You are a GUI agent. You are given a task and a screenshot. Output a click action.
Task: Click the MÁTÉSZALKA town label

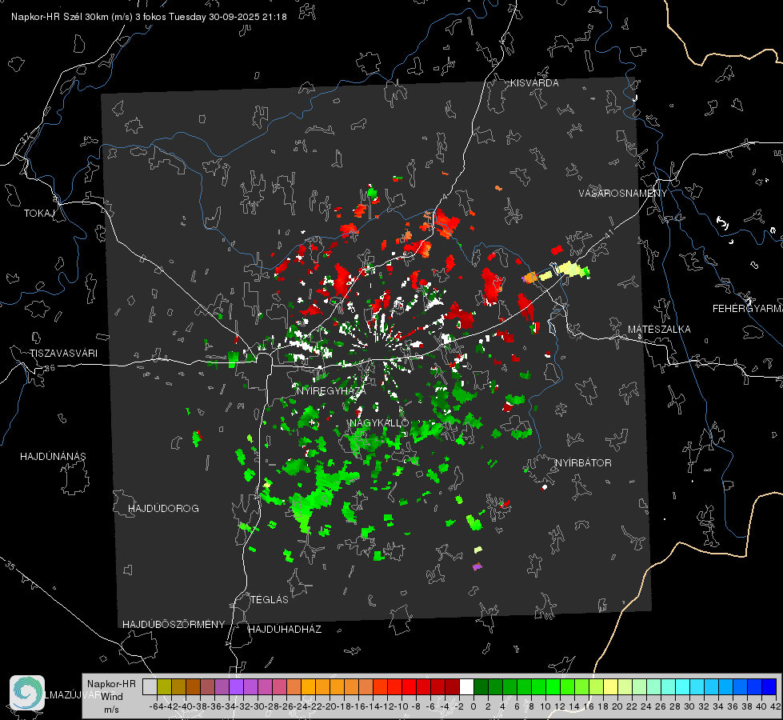[659, 330]
